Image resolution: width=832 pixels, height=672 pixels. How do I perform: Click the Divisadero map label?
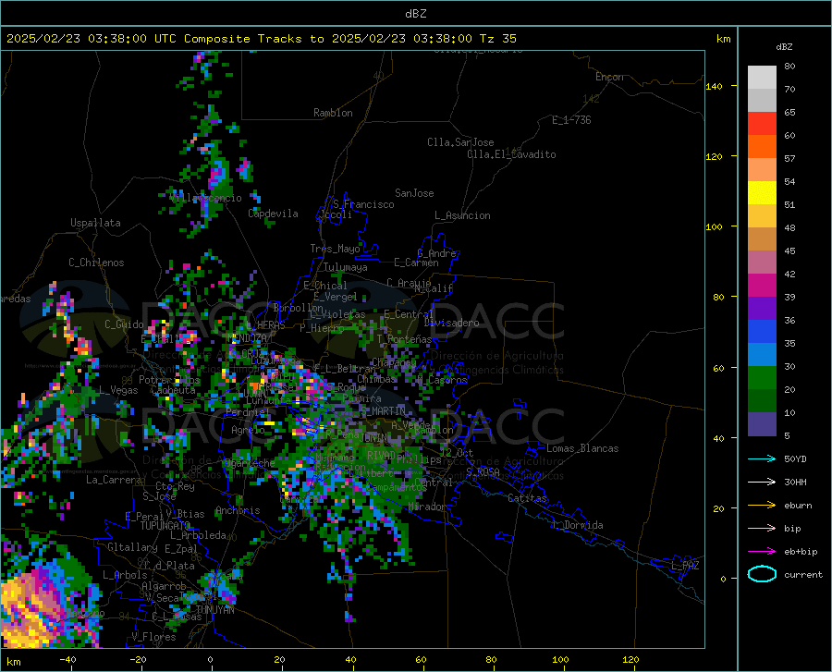point(451,323)
